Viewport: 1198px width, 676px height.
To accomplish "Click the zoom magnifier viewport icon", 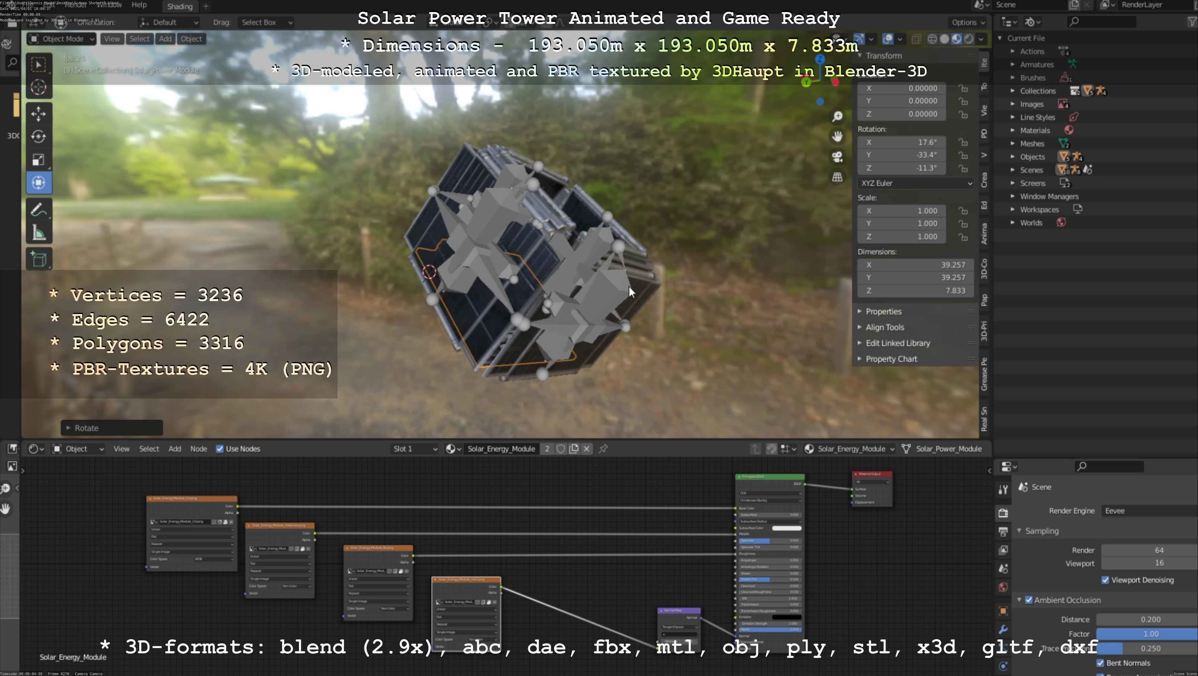I will (x=837, y=116).
